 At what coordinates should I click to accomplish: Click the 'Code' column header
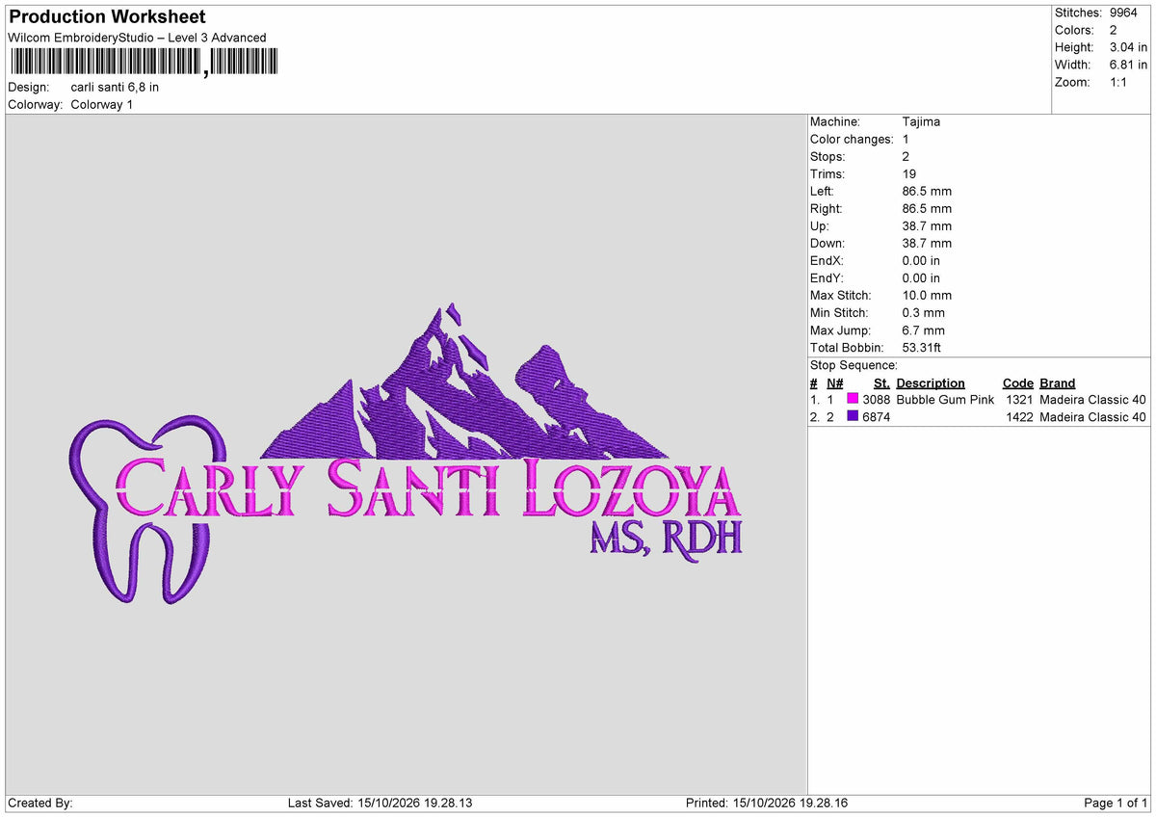pyautogui.click(x=1017, y=382)
